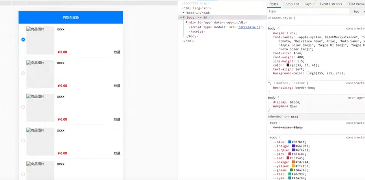Open the Computed tab
The width and height of the screenshot is (365, 180).
[291, 4]
